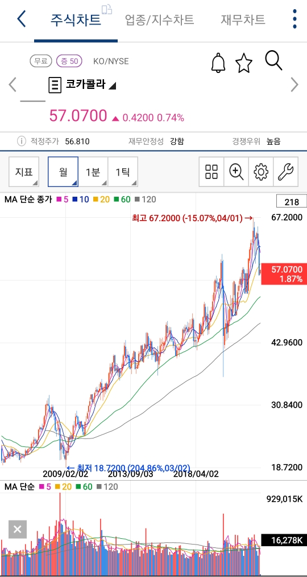Open the three-dot overflow menu
307x577 pixels.
coord(294,19)
